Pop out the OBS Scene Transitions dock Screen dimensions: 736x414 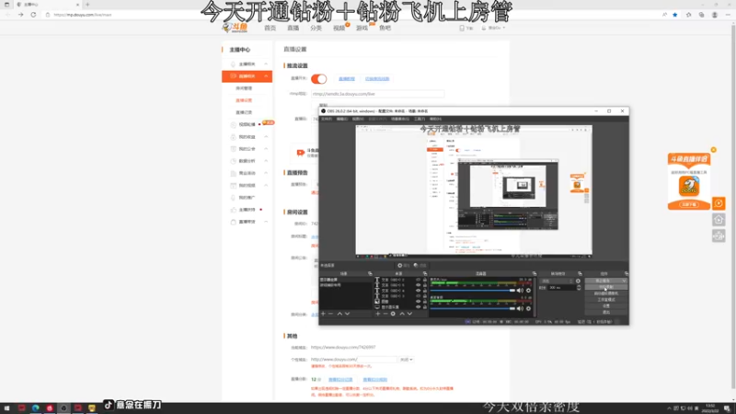pyautogui.click(x=580, y=273)
